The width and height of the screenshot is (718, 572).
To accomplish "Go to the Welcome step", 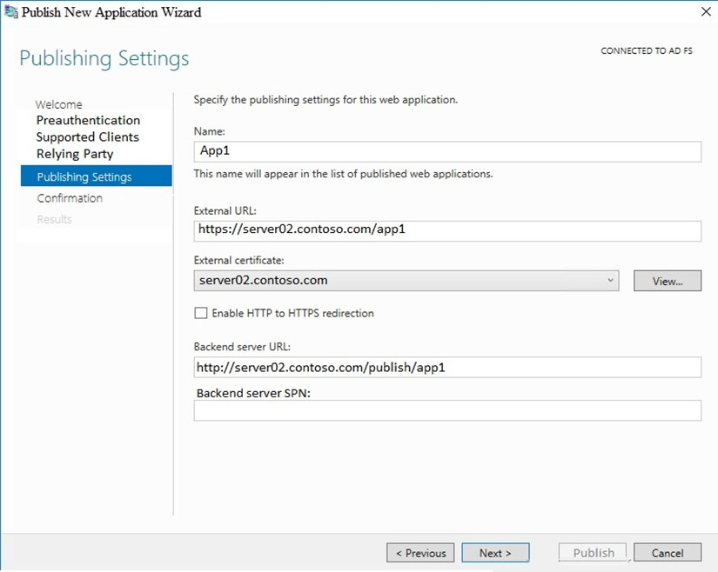I will (x=58, y=104).
